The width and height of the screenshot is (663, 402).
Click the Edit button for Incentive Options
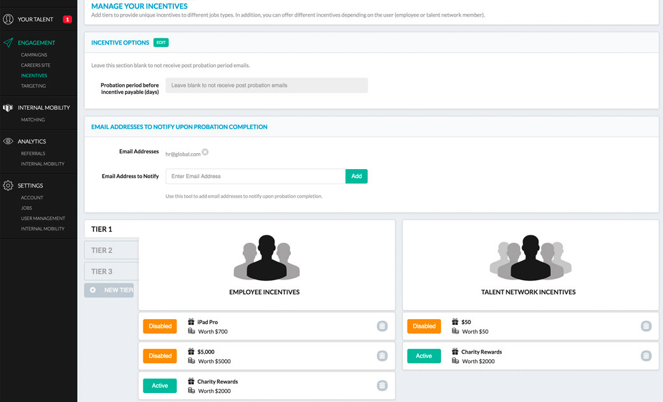[161, 42]
